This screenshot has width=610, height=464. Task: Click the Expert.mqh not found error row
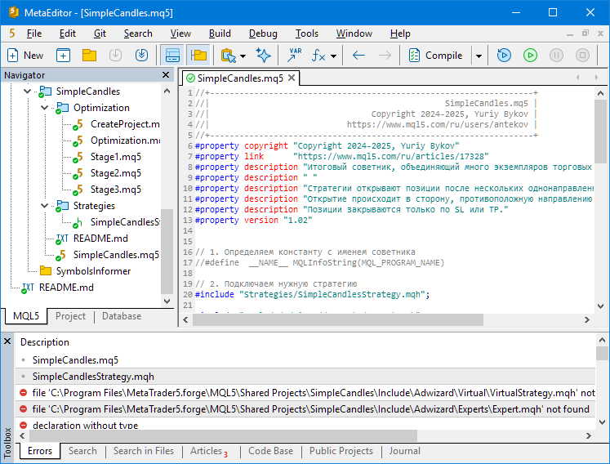(305, 409)
